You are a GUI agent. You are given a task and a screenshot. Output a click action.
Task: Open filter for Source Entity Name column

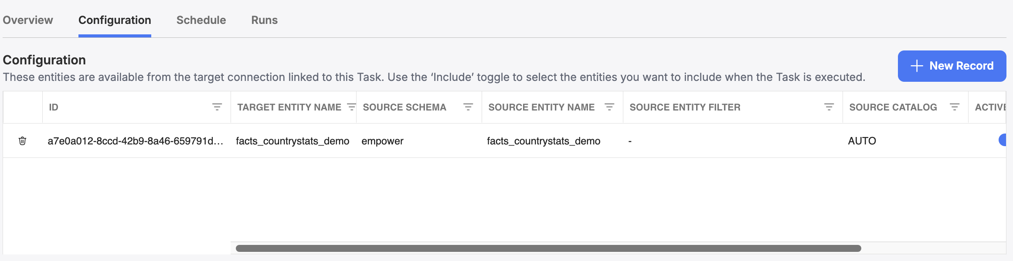coord(609,107)
